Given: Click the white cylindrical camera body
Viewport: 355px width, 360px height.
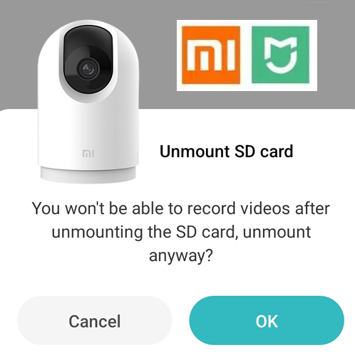Looking at the screenshot, I should [x=88, y=133].
